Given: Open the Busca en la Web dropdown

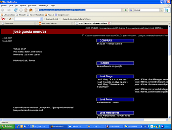Looking at the screenshot, I should click(x=60, y=19).
